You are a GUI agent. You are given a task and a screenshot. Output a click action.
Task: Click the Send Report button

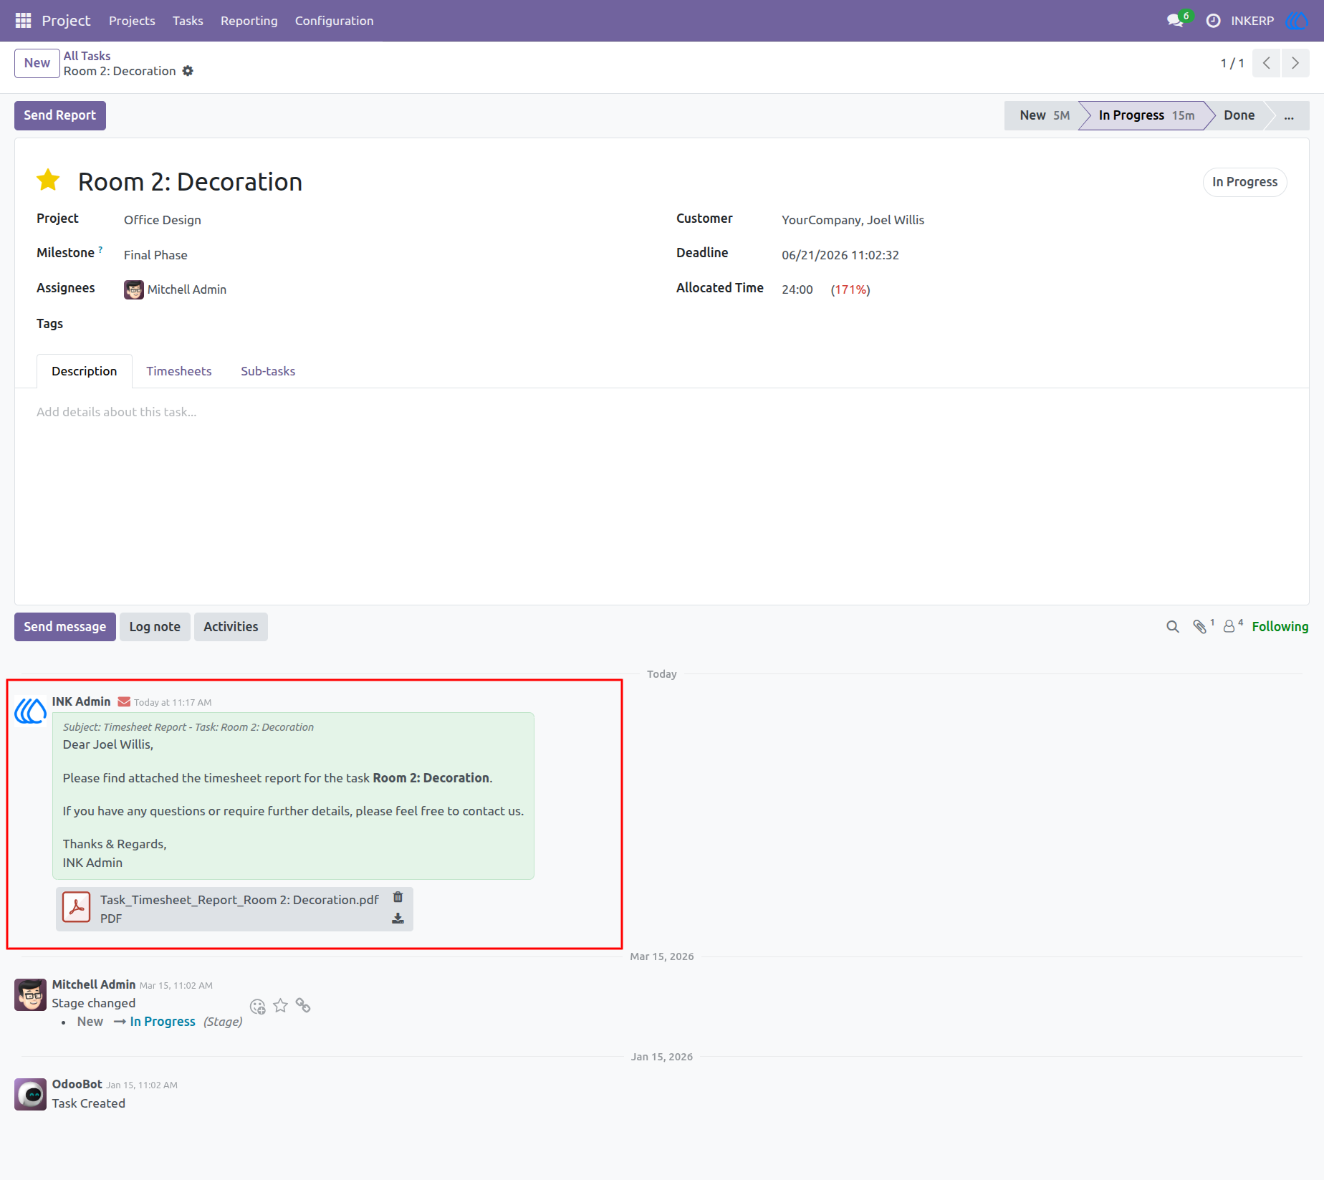[60, 115]
